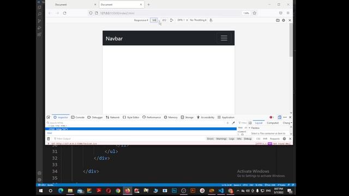The width and height of the screenshot is (349, 196).
Task: Open Responsive Design Mode settings gear
Action: click(284, 20)
